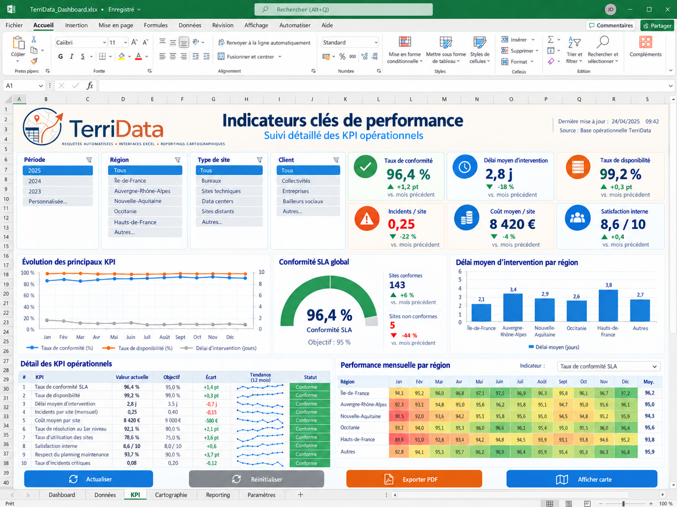This screenshot has width=677, height=507.
Task: Click the Coller paste icon
Action: coord(18,43)
